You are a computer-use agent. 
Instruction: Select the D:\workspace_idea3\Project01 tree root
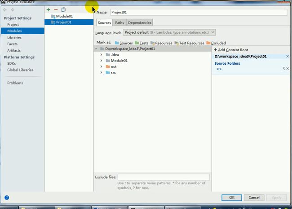pos(128,49)
